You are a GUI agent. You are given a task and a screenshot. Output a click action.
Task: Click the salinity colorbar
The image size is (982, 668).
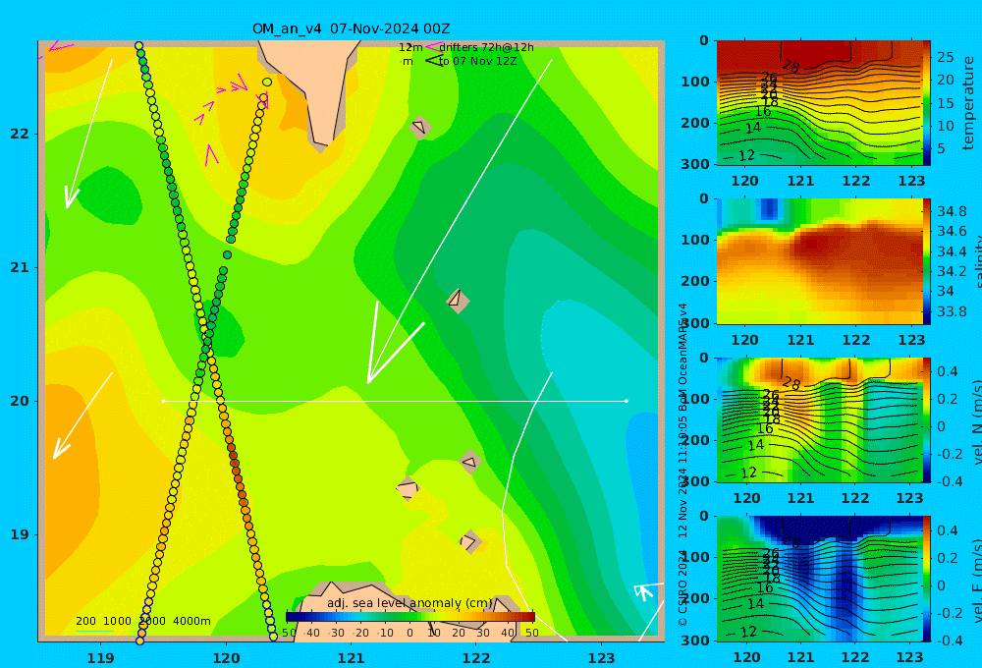(927, 261)
